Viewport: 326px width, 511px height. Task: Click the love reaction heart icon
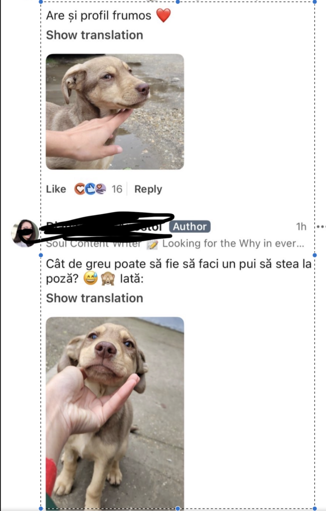(x=79, y=189)
